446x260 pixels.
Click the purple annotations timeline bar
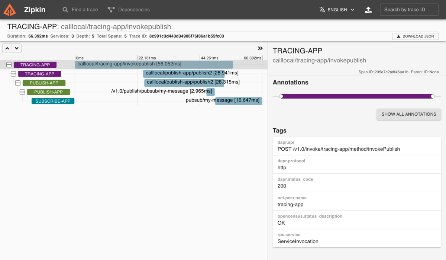tap(357, 96)
